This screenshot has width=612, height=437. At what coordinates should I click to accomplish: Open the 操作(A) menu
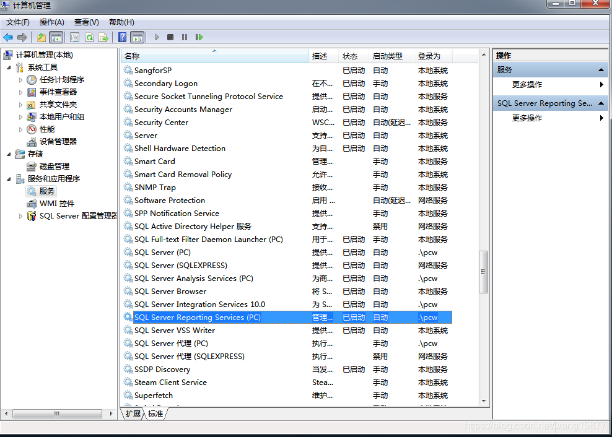[x=52, y=22]
